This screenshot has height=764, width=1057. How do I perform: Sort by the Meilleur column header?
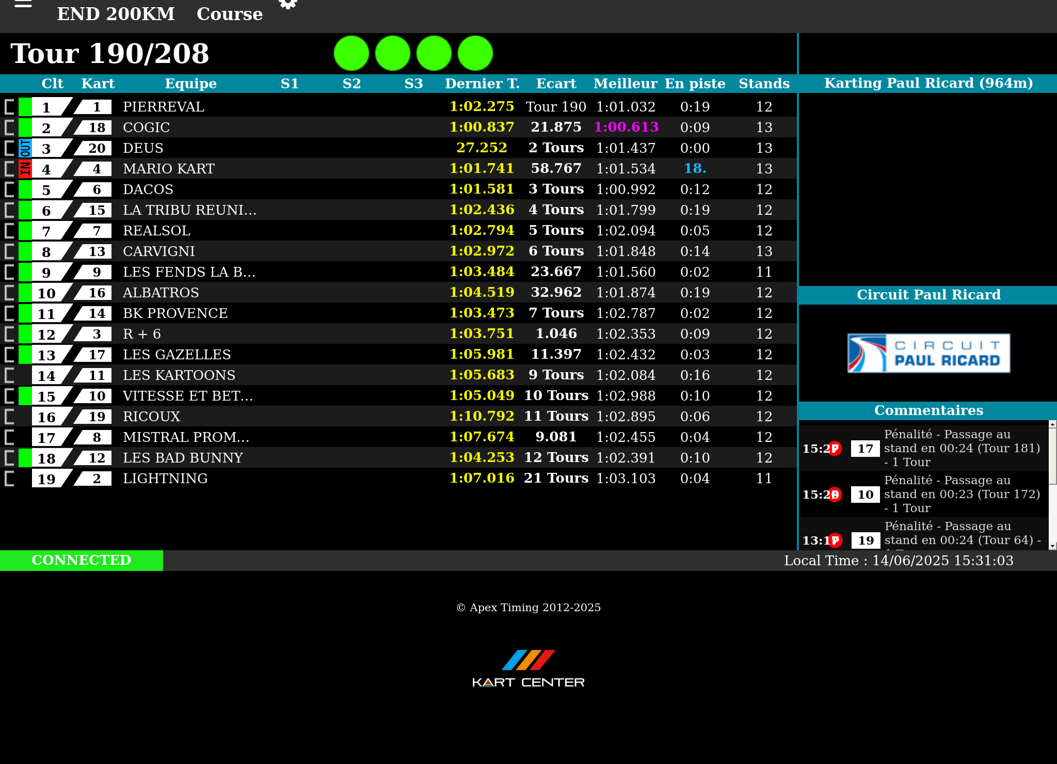coord(625,84)
